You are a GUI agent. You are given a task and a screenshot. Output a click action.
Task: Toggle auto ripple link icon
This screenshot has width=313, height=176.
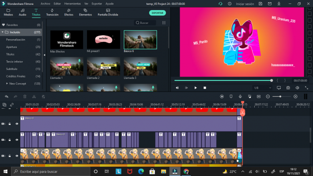[12, 105]
